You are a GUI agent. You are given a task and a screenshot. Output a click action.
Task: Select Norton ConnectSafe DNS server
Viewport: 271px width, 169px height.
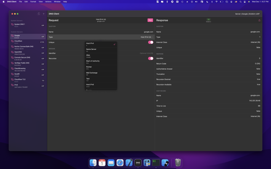28,48
